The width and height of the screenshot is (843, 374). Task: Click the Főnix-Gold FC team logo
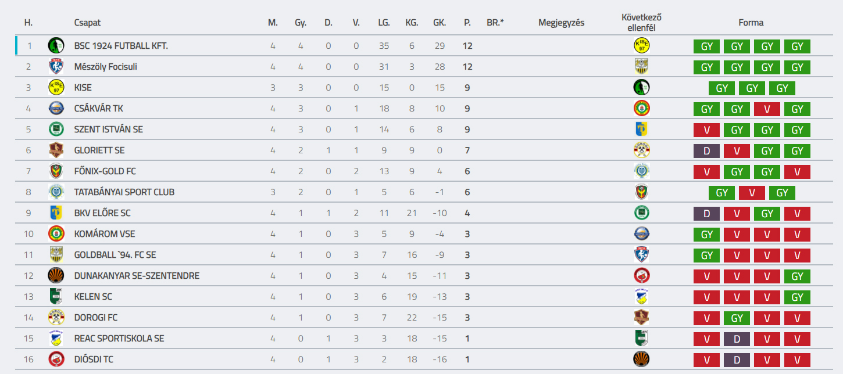(x=56, y=171)
